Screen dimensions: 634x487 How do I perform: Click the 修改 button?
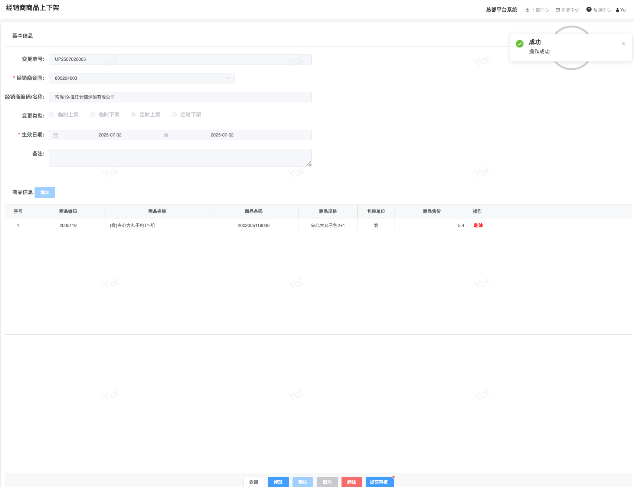(278, 482)
